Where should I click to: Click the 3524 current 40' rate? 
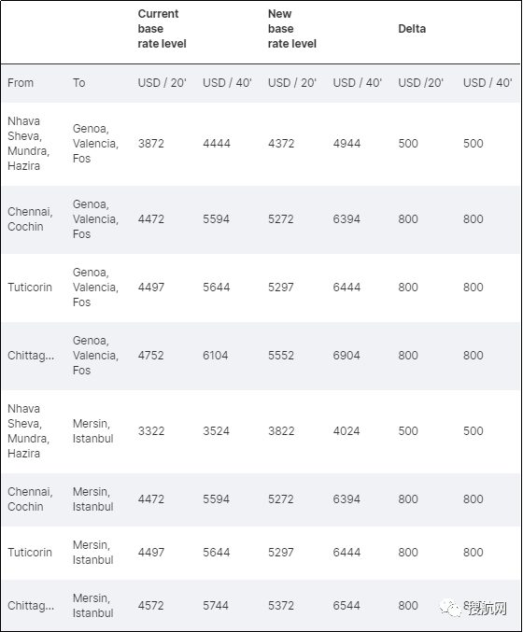[x=216, y=431]
